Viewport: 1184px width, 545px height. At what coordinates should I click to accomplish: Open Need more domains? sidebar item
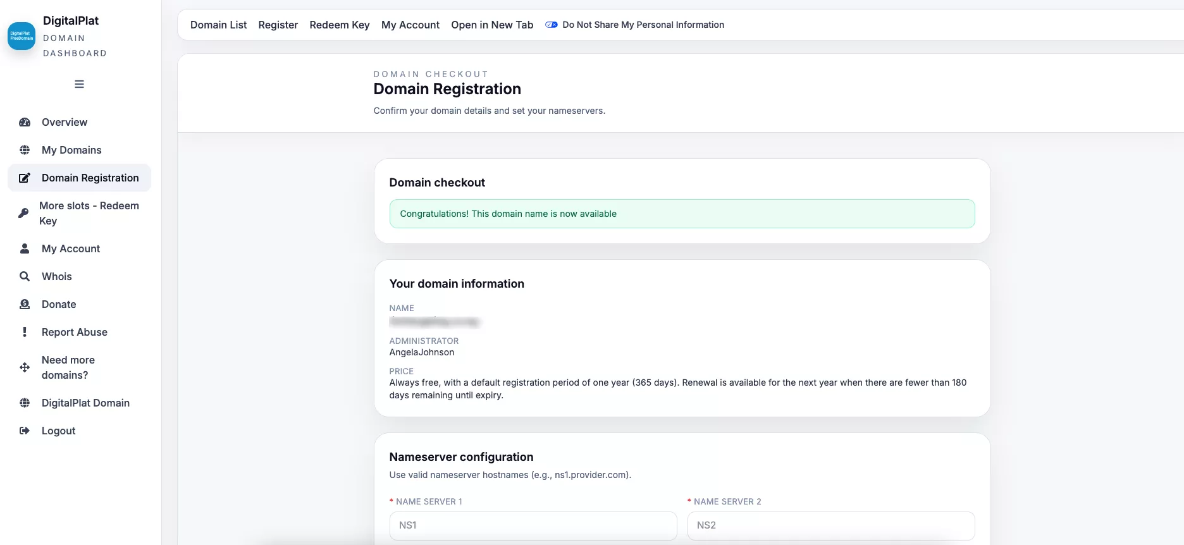(x=68, y=367)
